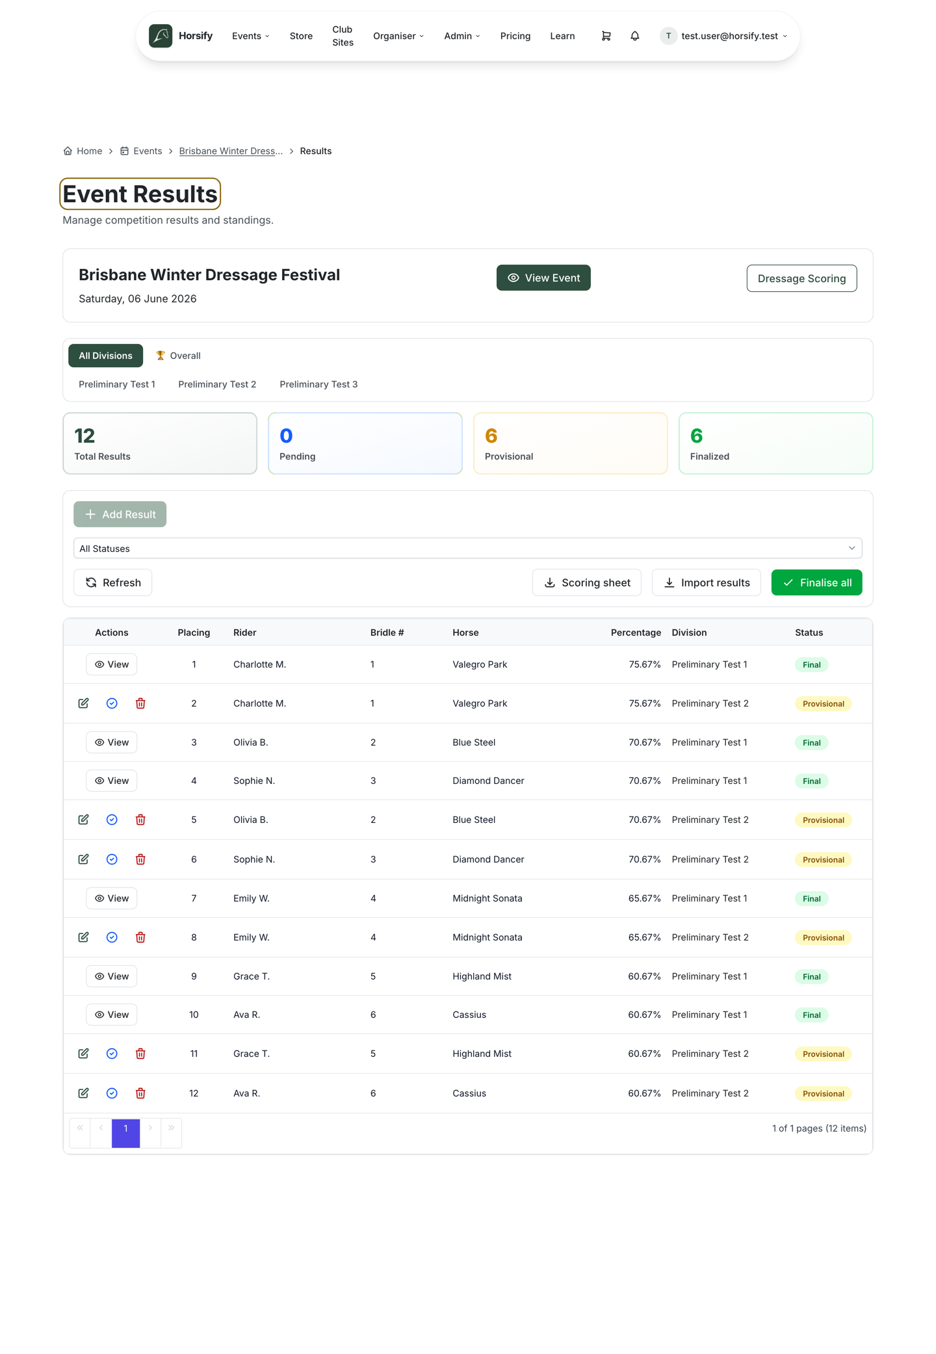Open the Store nav item
Viewport: 936px width, 1354px height.
301,36
